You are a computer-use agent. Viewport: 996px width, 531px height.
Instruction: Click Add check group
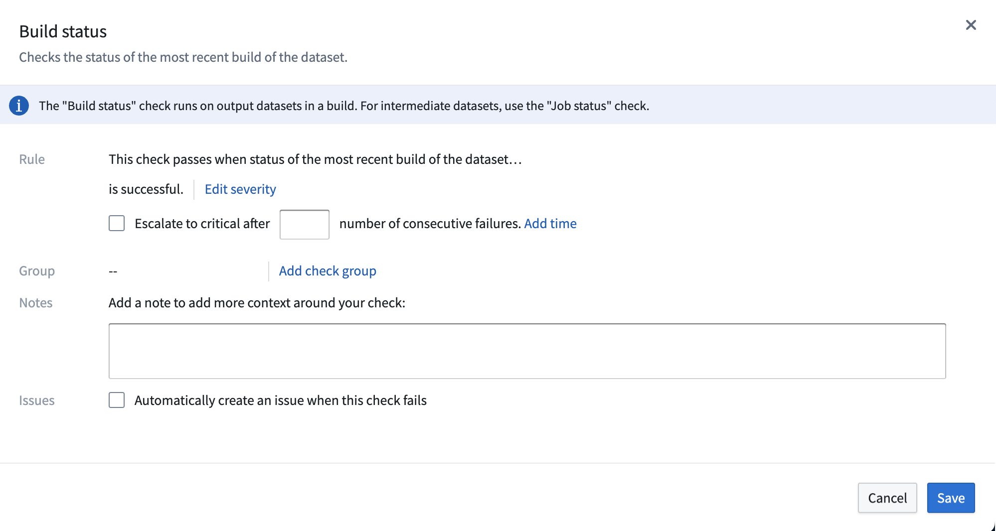point(328,270)
